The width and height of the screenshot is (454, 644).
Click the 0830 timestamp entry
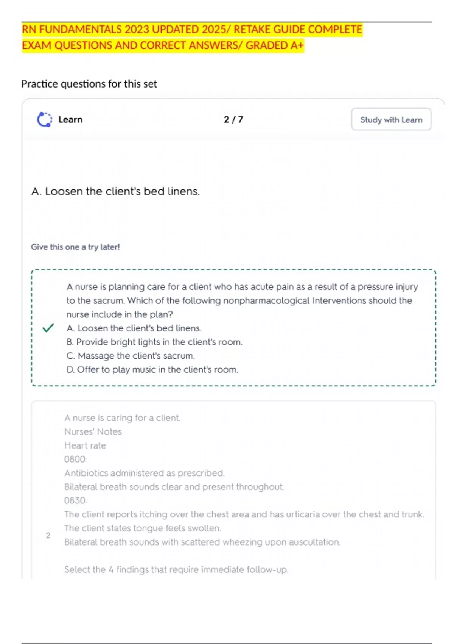pos(75,500)
